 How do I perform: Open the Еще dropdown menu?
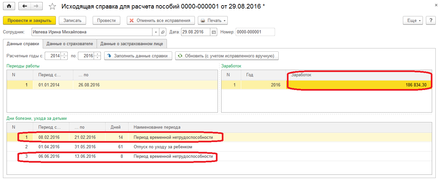tap(413, 20)
